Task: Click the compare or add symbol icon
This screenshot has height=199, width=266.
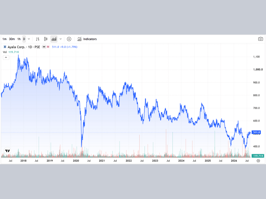Action: (x=69, y=39)
